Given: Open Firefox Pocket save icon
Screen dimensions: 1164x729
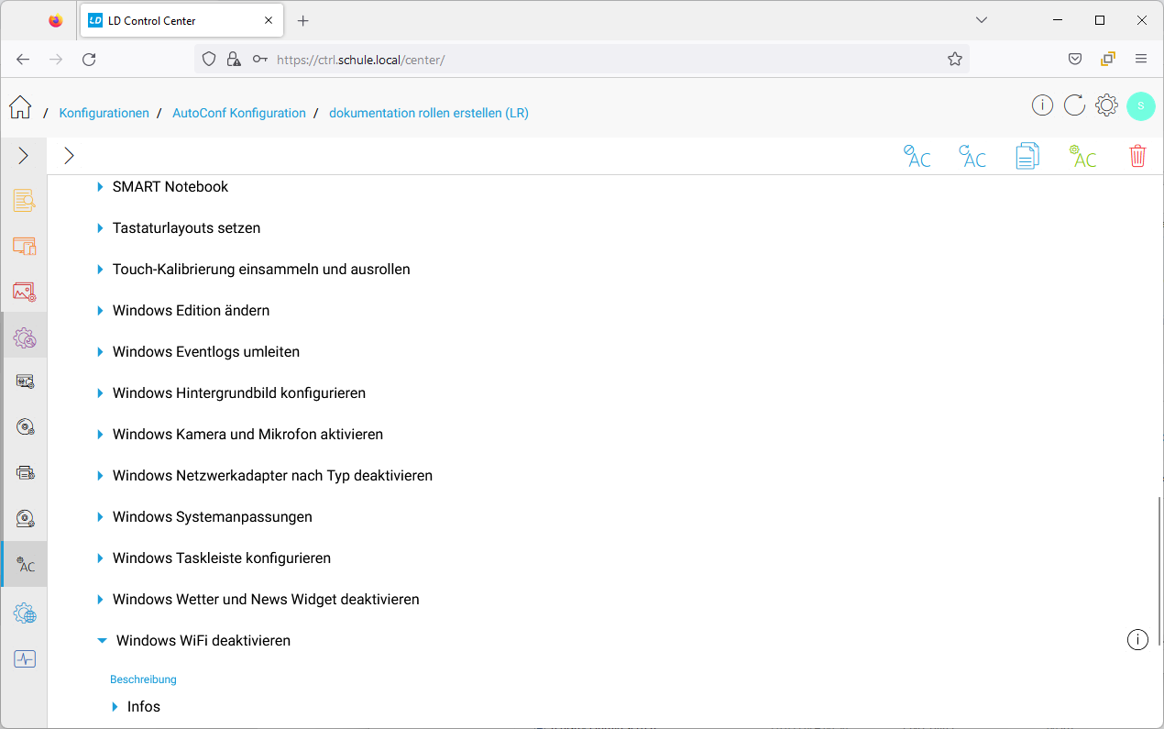Looking at the screenshot, I should point(1075,59).
